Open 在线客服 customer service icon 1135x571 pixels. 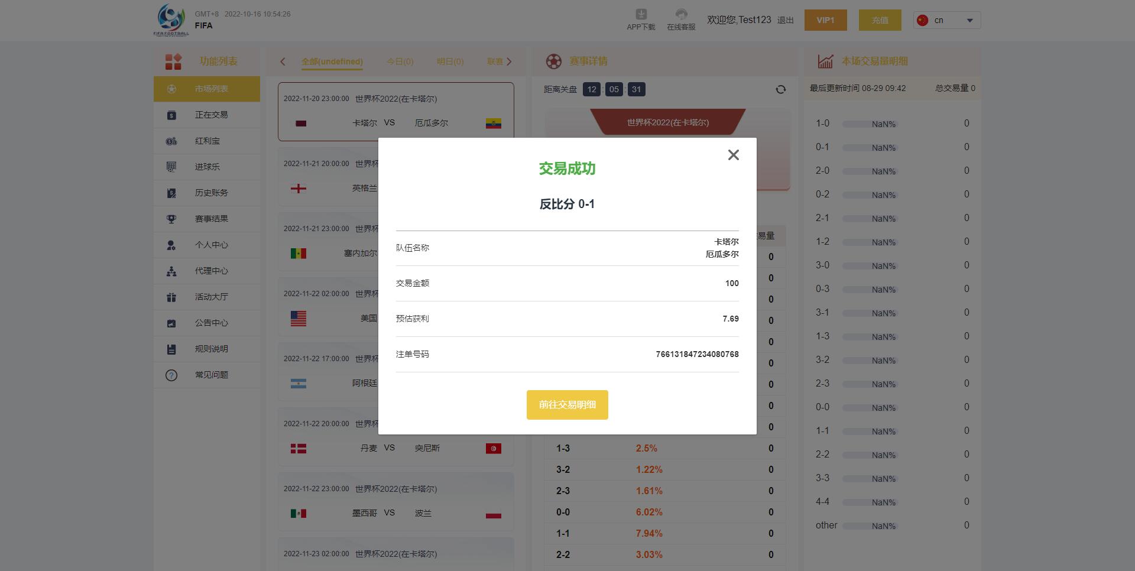[x=681, y=15]
